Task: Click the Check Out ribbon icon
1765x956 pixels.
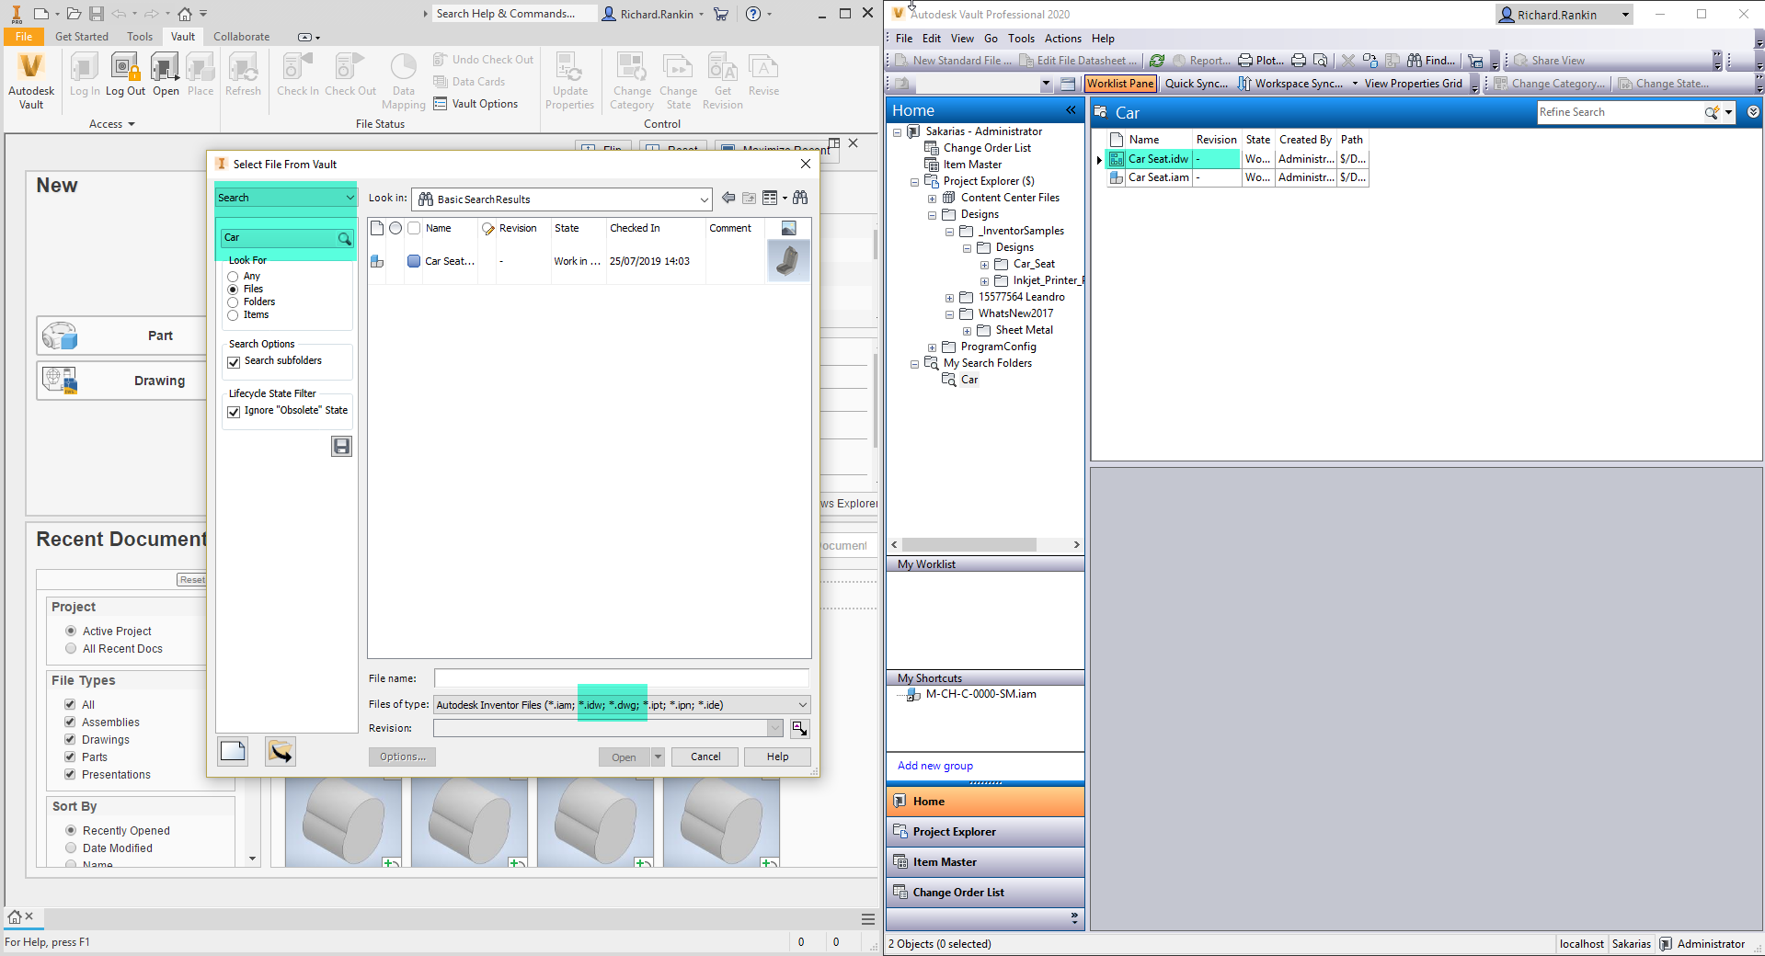Action: point(350,74)
